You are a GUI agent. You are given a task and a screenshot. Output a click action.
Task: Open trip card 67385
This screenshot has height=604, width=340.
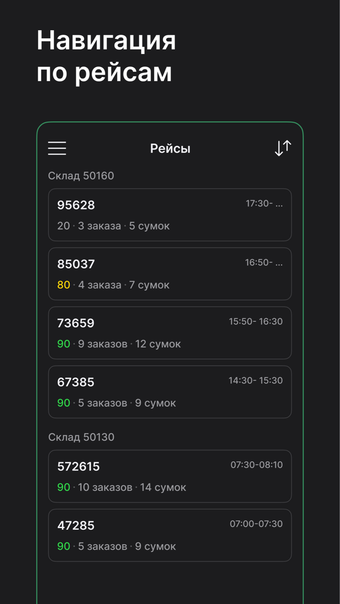pyautogui.click(x=170, y=392)
